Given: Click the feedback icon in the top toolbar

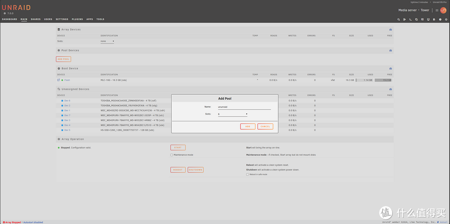Looking at the screenshot, I should [422, 20].
